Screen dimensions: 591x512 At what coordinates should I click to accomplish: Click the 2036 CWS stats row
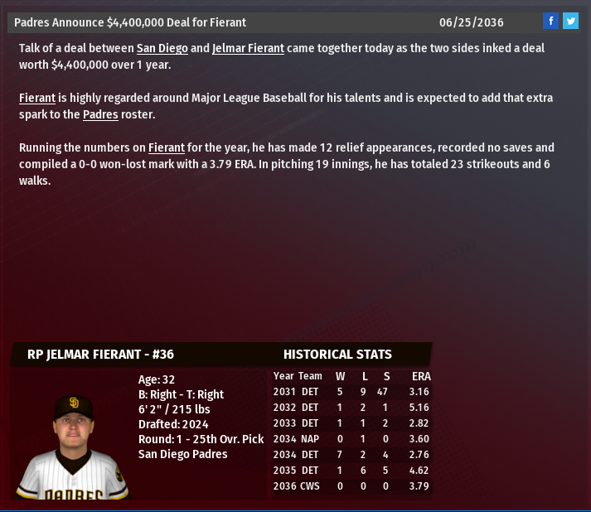352,485
